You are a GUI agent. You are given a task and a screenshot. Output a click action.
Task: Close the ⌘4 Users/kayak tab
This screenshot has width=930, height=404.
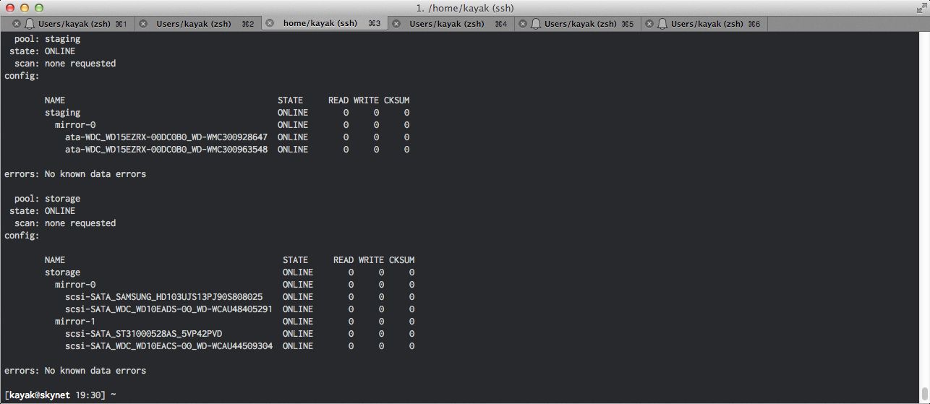click(x=396, y=24)
